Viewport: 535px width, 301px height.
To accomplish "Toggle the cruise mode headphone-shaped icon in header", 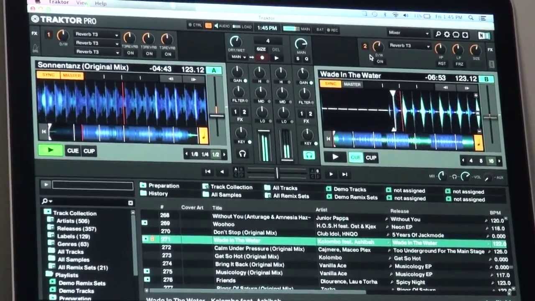I will [456, 35].
